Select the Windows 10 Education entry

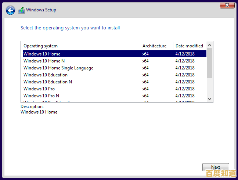(46, 75)
